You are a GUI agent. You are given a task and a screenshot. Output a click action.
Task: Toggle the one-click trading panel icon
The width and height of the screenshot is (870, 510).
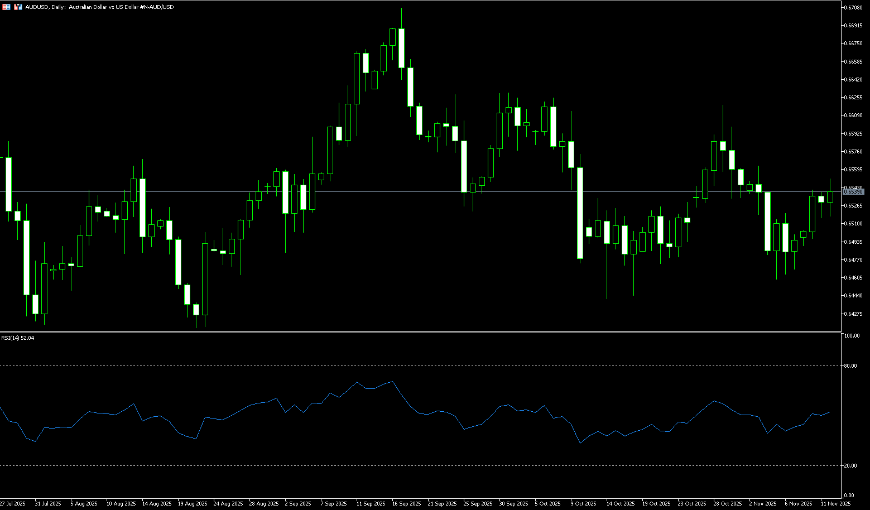(x=6, y=7)
